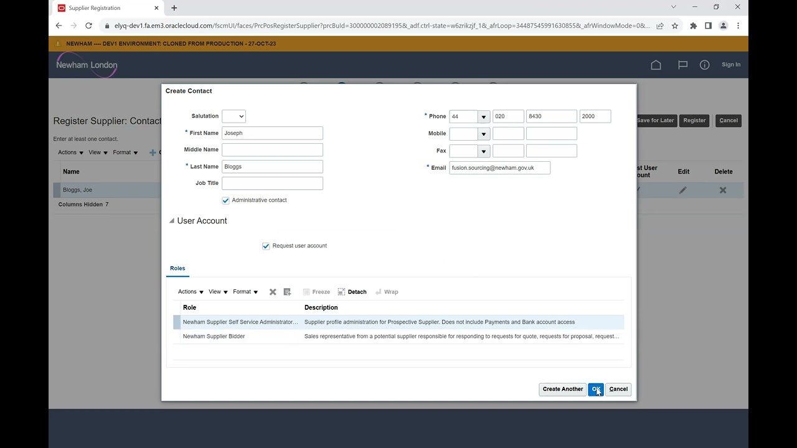Click Wrap in roles toolbar
Screen dimensions: 797x448
tap(387, 292)
